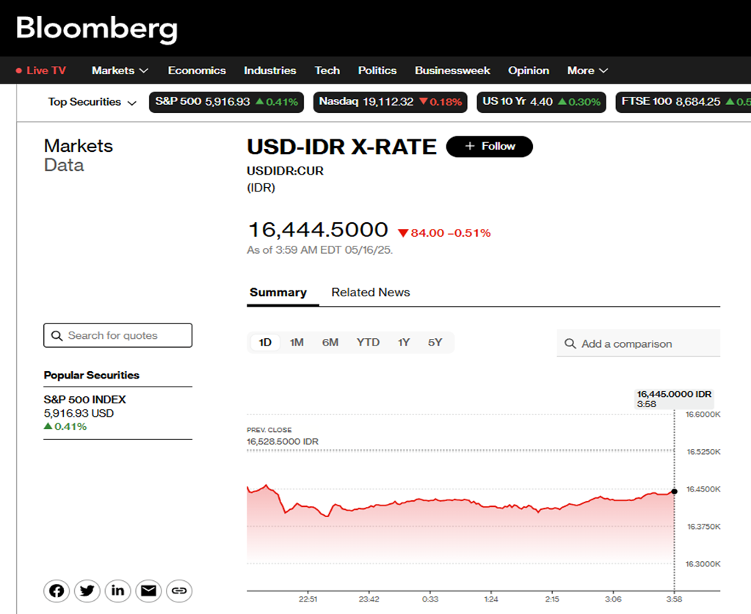Share page via email envelope icon
Screen dimensions: 751x614
149,591
